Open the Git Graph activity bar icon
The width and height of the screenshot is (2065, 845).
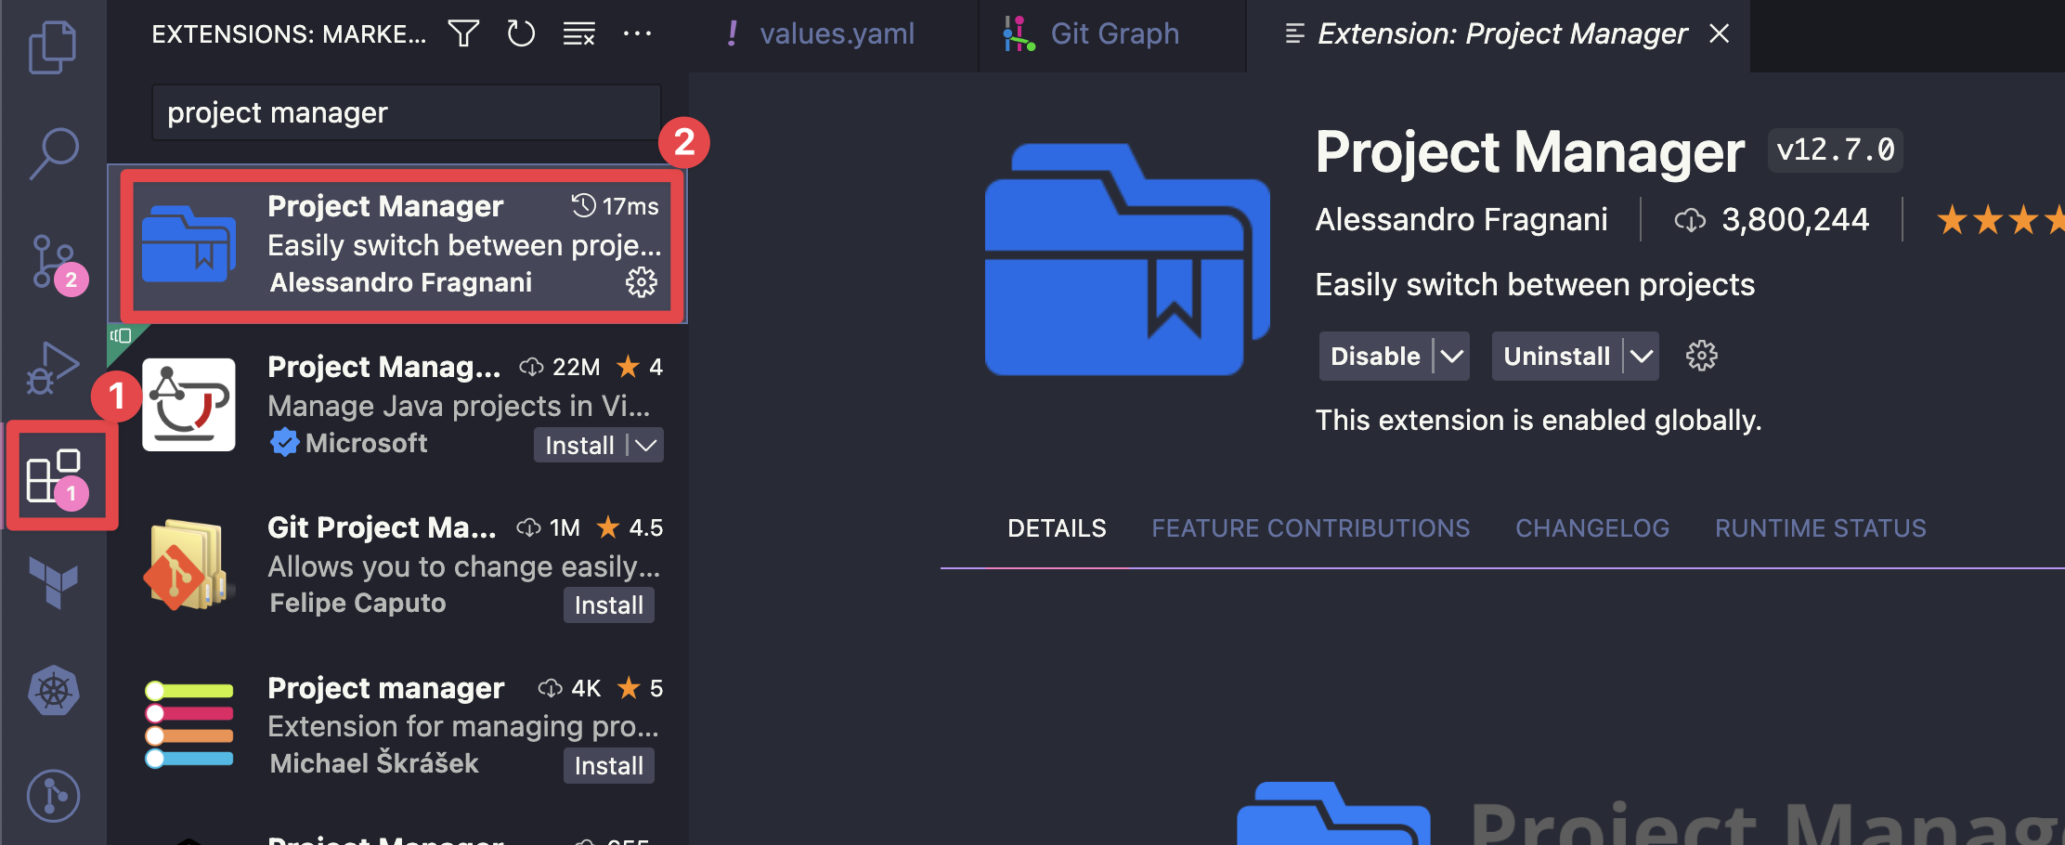click(x=53, y=797)
